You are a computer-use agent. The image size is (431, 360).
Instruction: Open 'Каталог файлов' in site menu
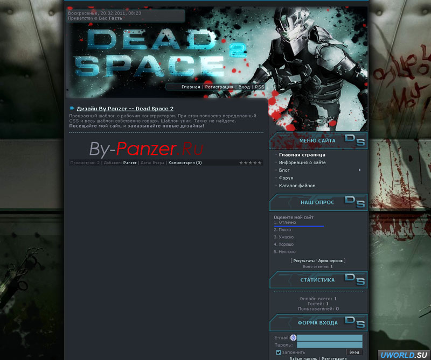[x=297, y=186]
